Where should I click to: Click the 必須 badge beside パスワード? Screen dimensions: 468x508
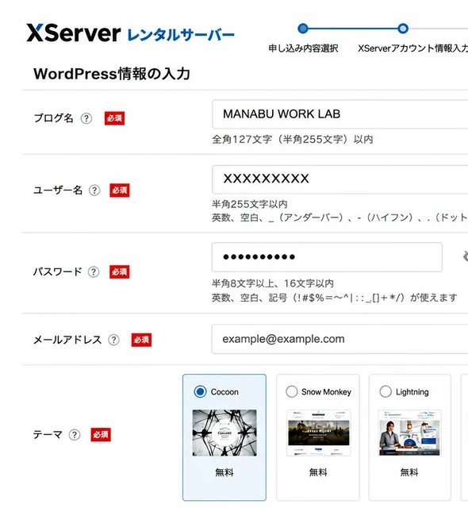[x=120, y=271]
